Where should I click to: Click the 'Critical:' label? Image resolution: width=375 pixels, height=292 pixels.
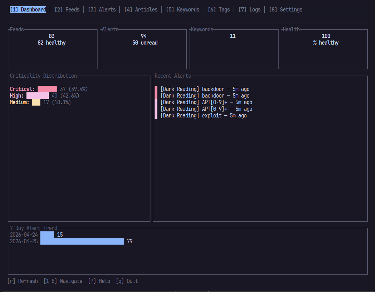[x=22, y=89]
